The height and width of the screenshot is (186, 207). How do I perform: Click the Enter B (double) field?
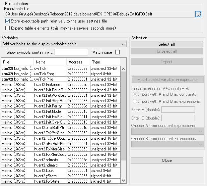point(178,118)
